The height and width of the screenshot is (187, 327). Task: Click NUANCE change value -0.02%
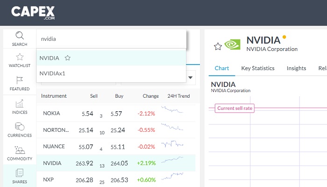[146, 147]
